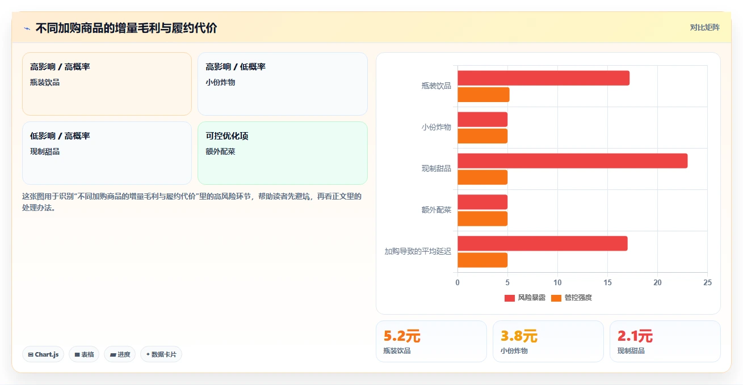Click the x-axis tick value 15
The width and height of the screenshot is (743, 385).
click(x=607, y=282)
